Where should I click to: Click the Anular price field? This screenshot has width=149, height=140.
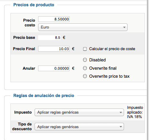[54, 68]
